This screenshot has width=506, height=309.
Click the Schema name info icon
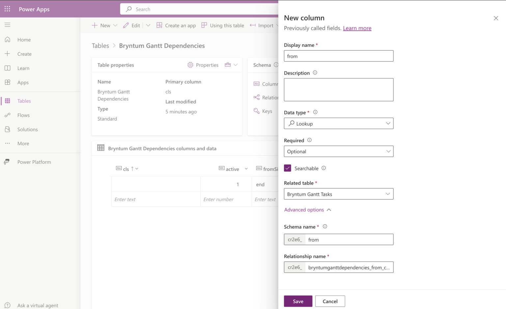coord(325,227)
